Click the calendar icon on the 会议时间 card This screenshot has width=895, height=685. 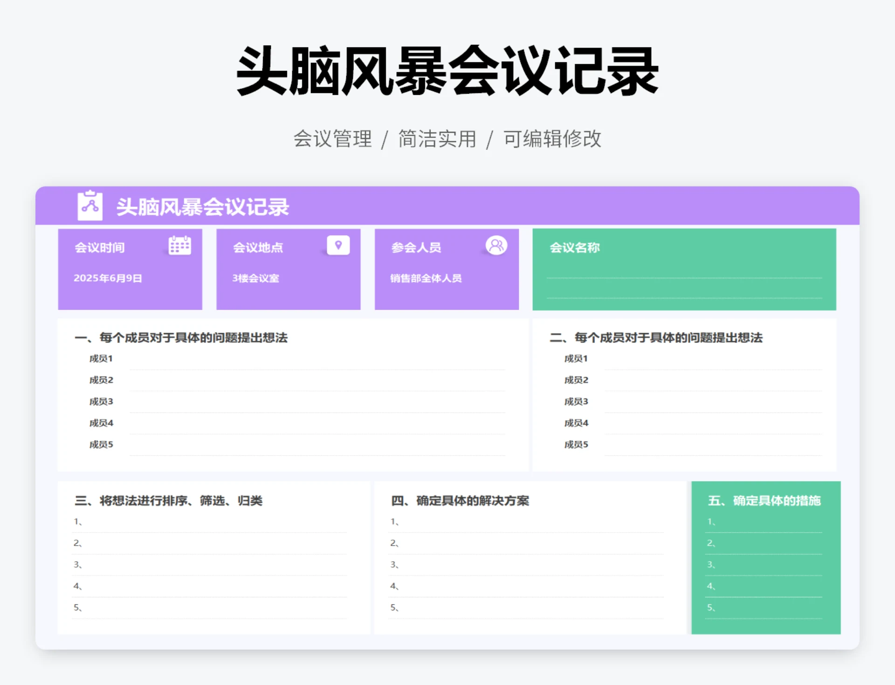(x=181, y=246)
